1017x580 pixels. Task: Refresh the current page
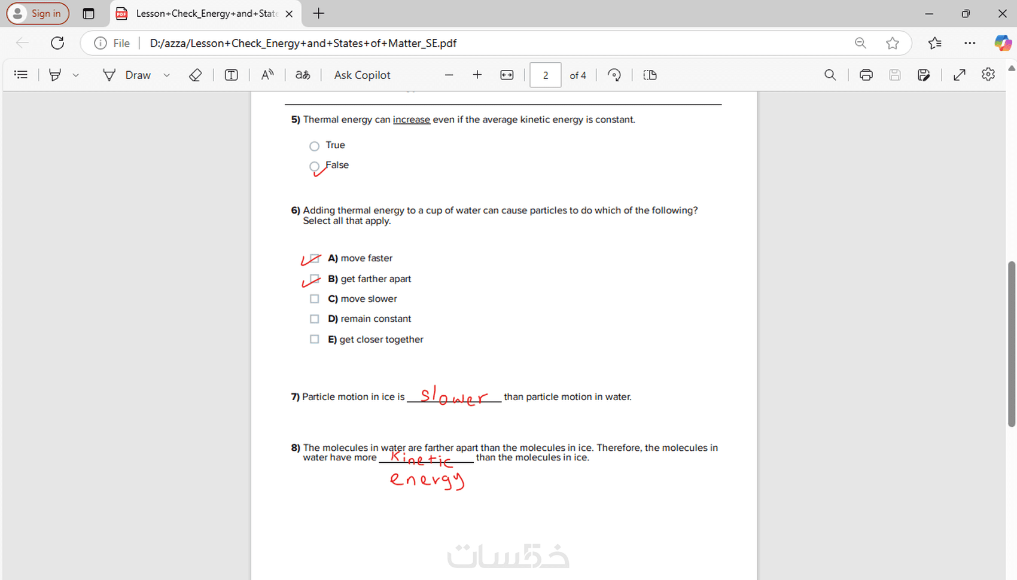57,42
